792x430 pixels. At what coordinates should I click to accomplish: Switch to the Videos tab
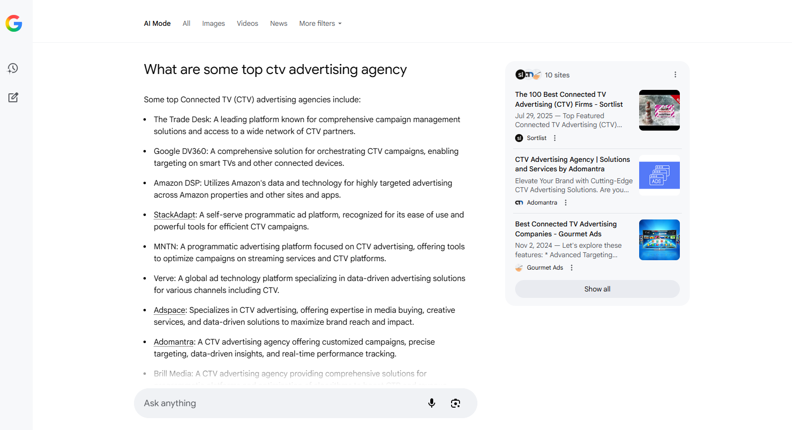tap(248, 23)
